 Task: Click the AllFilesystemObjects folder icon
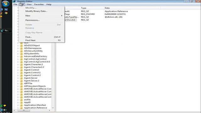click(21, 86)
